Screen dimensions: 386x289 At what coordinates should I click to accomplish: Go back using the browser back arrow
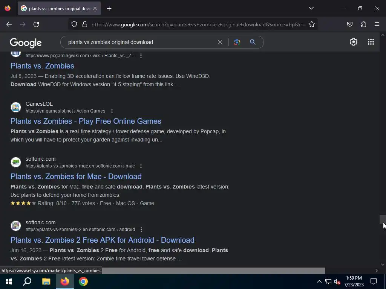(9, 24)
